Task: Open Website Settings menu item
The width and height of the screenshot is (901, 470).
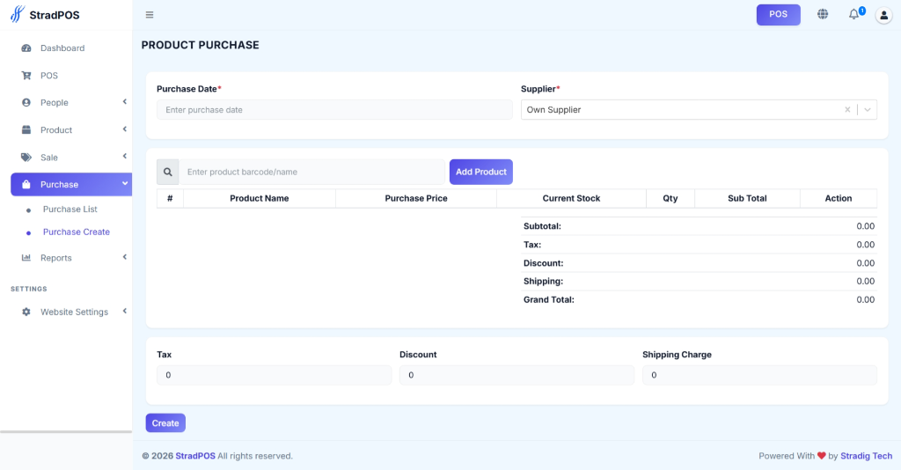Action: pos(71,312)
